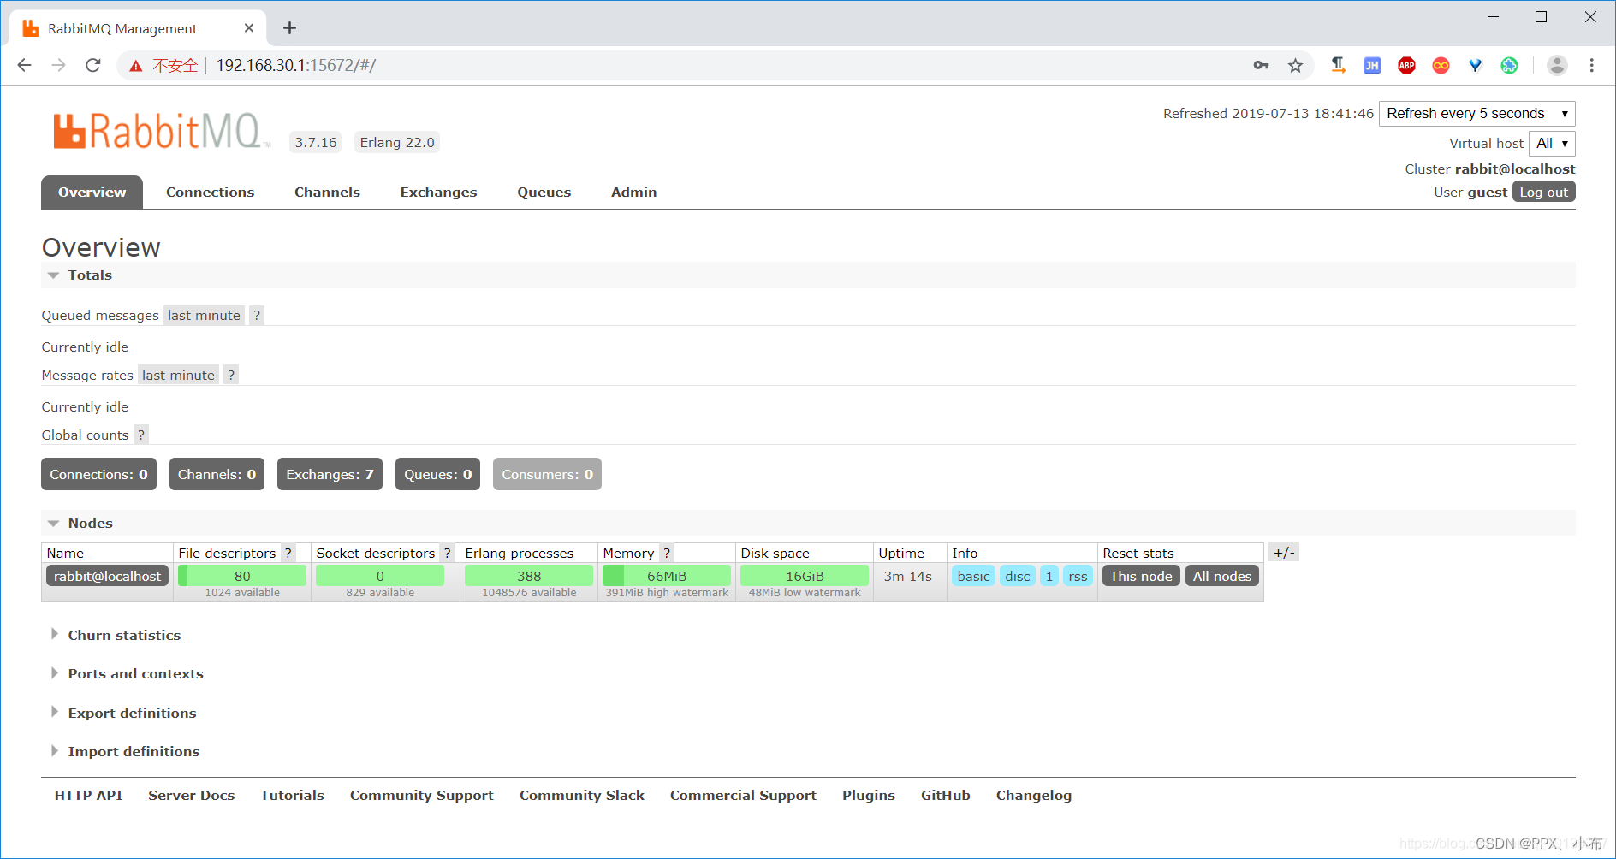Click help icon beside Message rates
Viewport: 1616px width, 859px height.
[231, 375]
